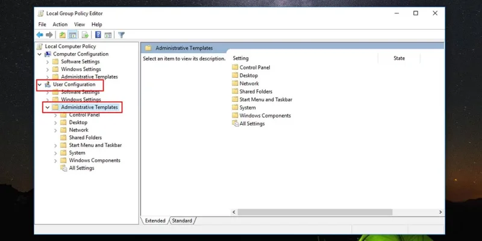This screenshot has height=241, width=482.
Task: Click the Forward arrow toolbar icon
Action: coord(49,35)
